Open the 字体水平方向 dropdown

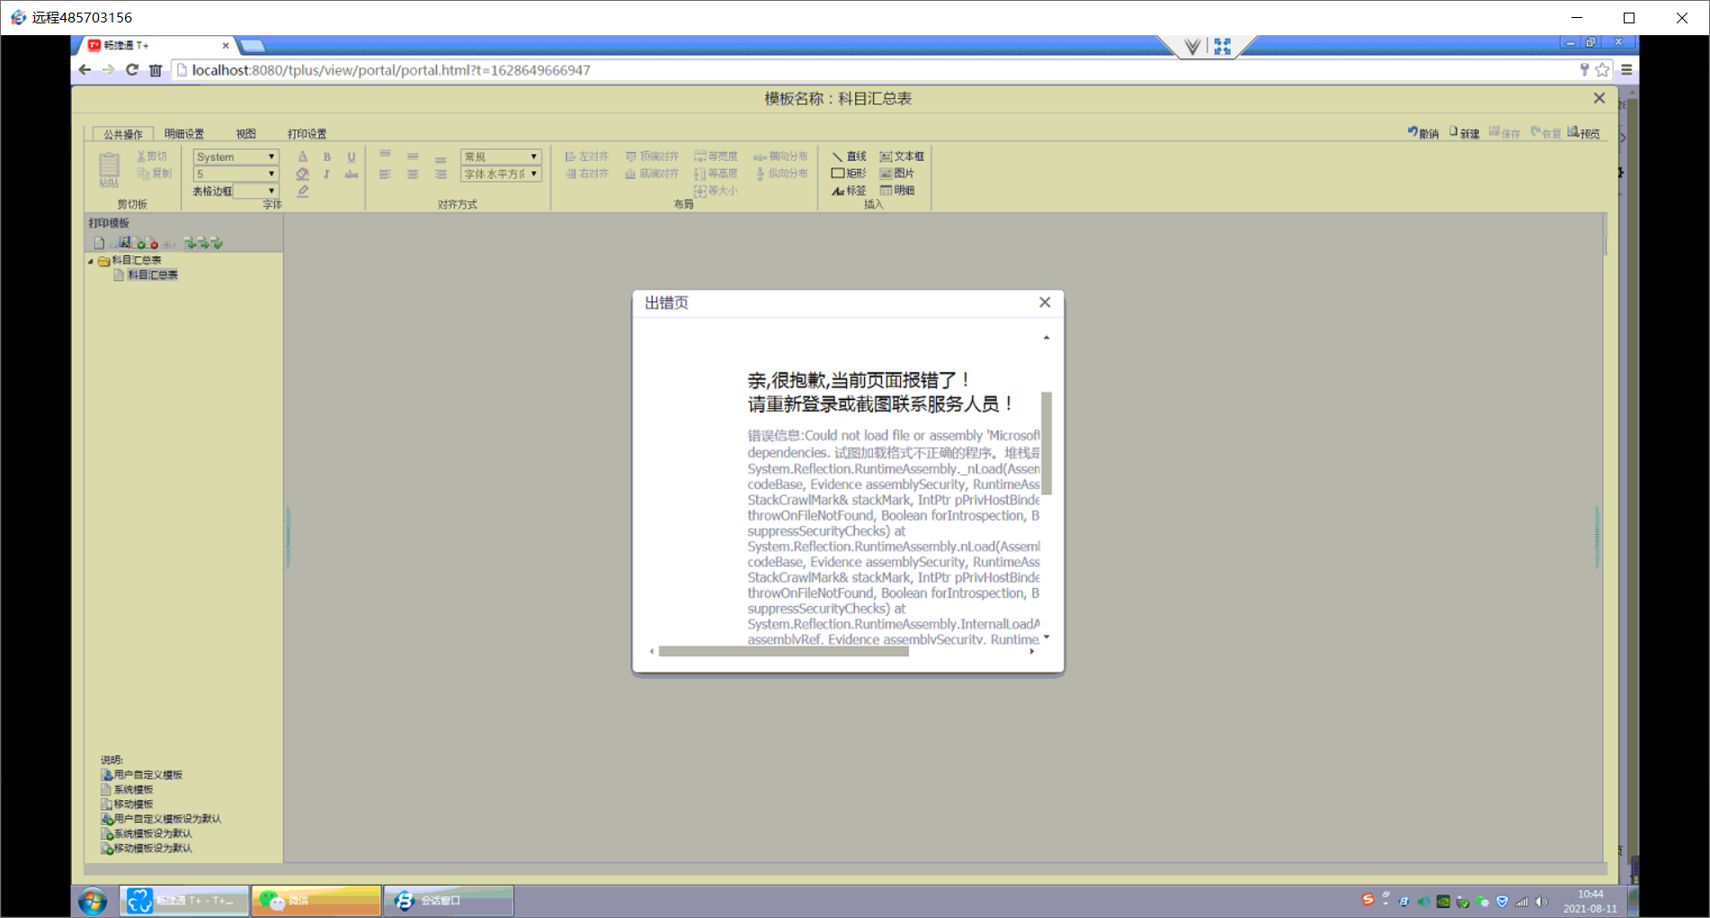point(501,174)
